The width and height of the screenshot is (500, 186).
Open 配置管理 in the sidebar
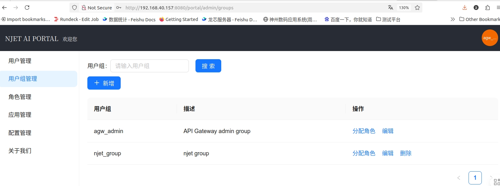[20, 133]
